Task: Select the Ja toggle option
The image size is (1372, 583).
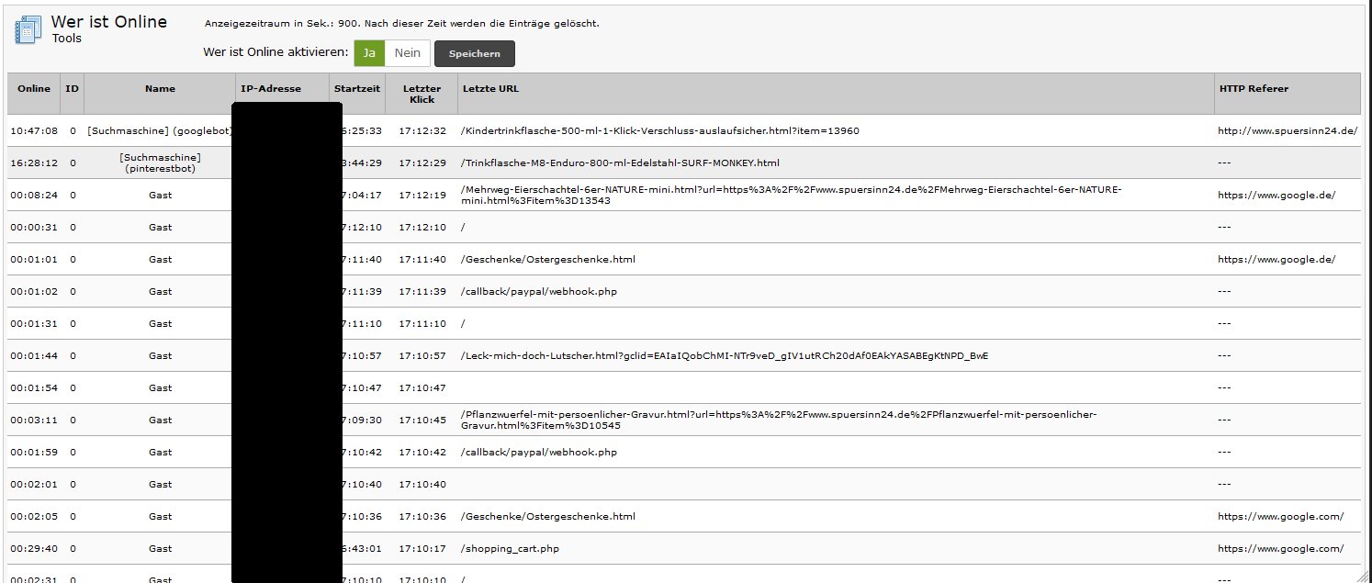Action: point(369,53)
